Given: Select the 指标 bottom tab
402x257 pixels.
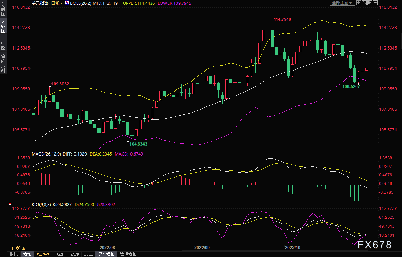Looking at the screenshot, I should [14, 254].
